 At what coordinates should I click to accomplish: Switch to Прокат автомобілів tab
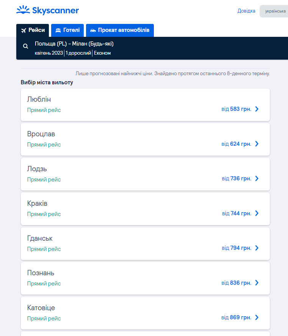120,30
